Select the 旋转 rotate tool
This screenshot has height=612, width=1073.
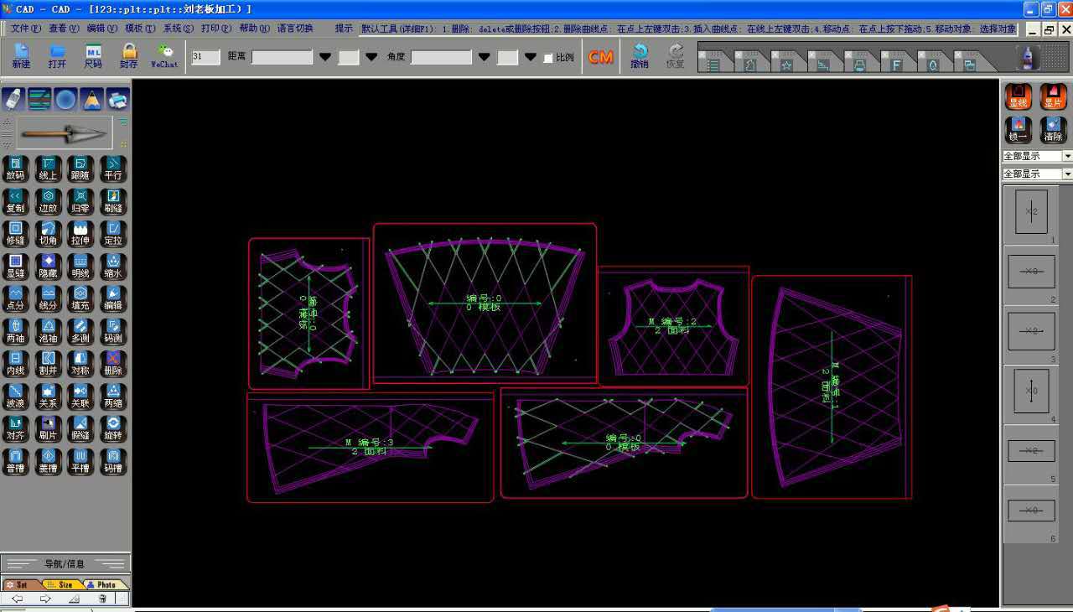tap(113, 429)
